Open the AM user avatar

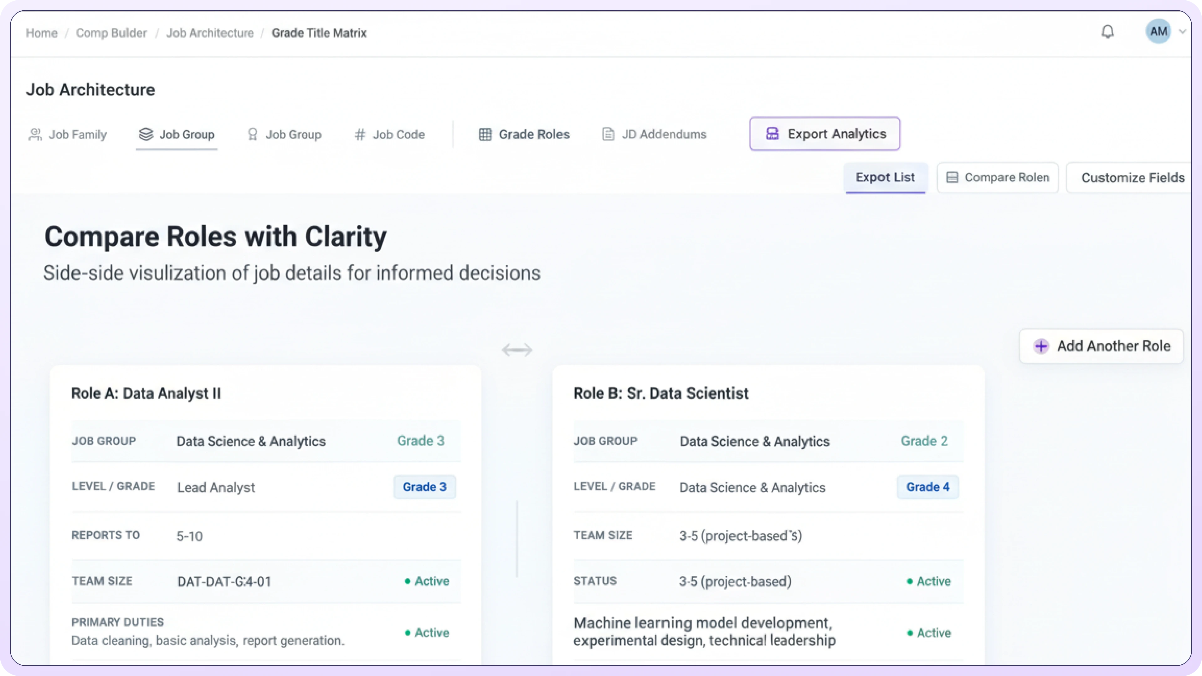[1158, 32]
